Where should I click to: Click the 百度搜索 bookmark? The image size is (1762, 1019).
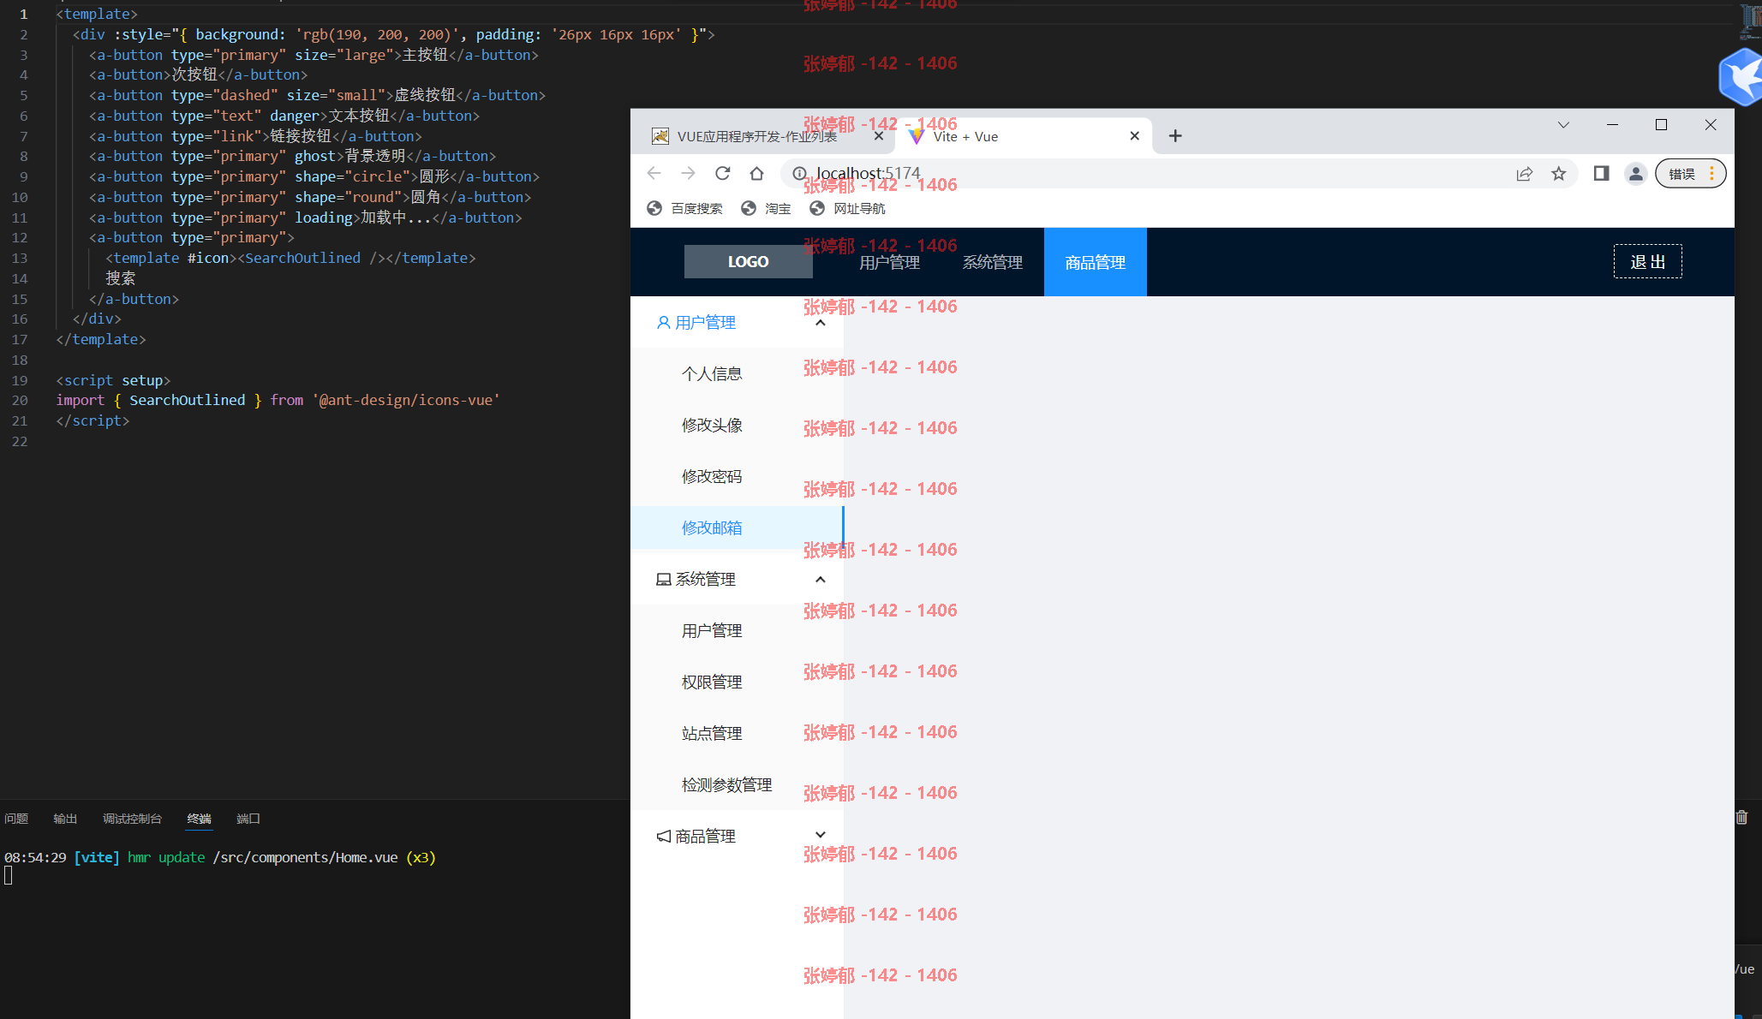coord(684,209)
